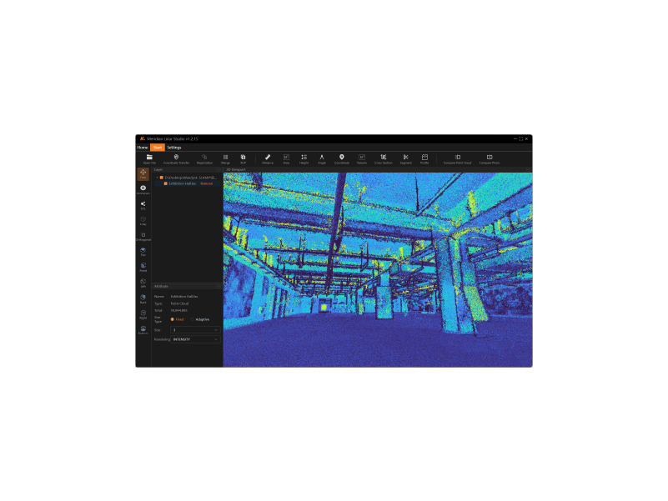Open the Size dropdown
Screen dimensions: 668x501
(195, 330)
